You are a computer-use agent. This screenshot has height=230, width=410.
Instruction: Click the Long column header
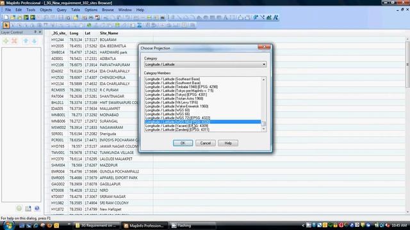pyautogui.click(x=74, y=33)
